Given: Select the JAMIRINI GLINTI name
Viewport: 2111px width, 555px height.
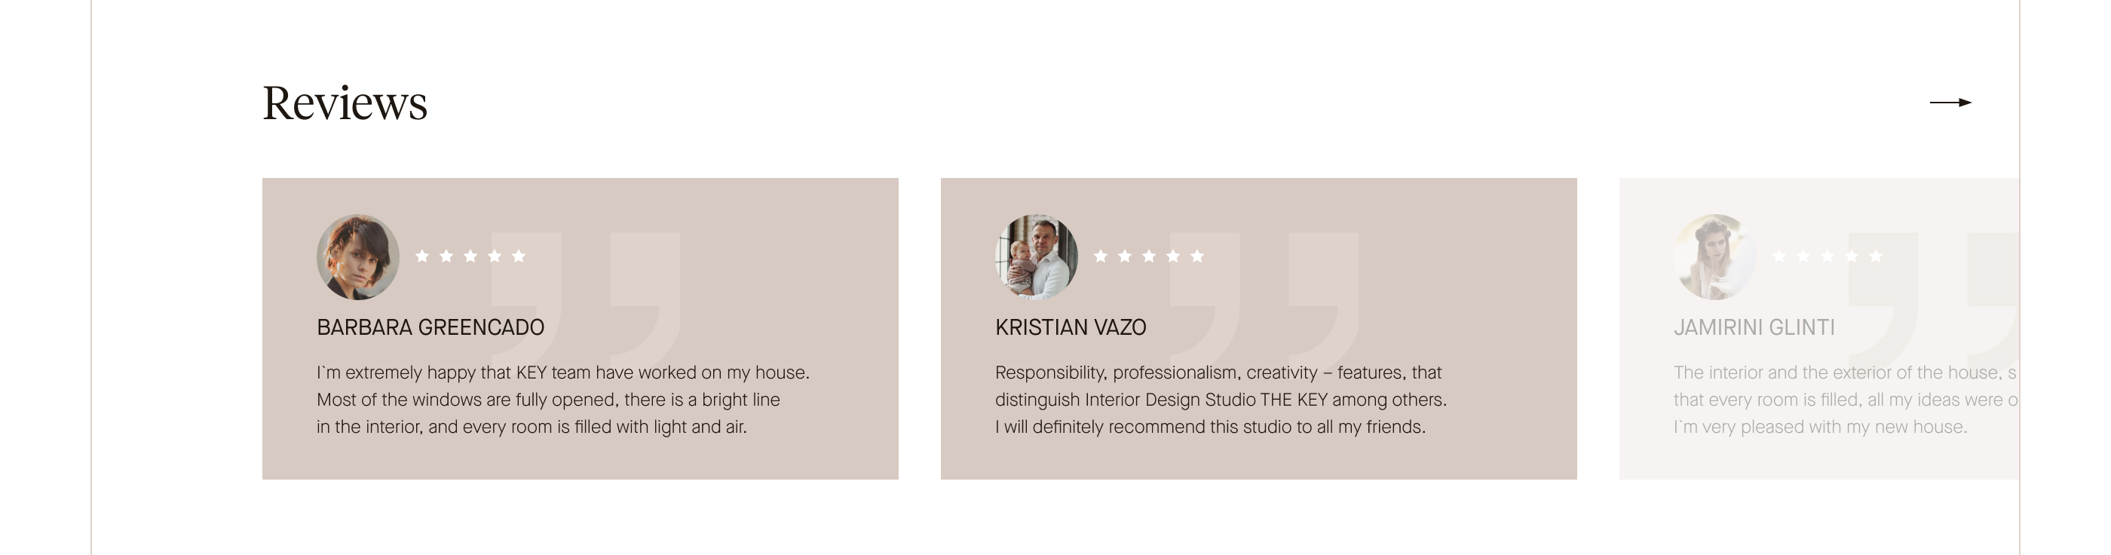Looking at the screenshot, I should click(1754, 327).
